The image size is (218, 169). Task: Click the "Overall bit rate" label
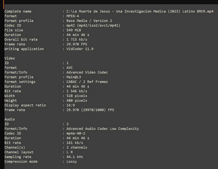pyautogui.click(x=21, y=40)
